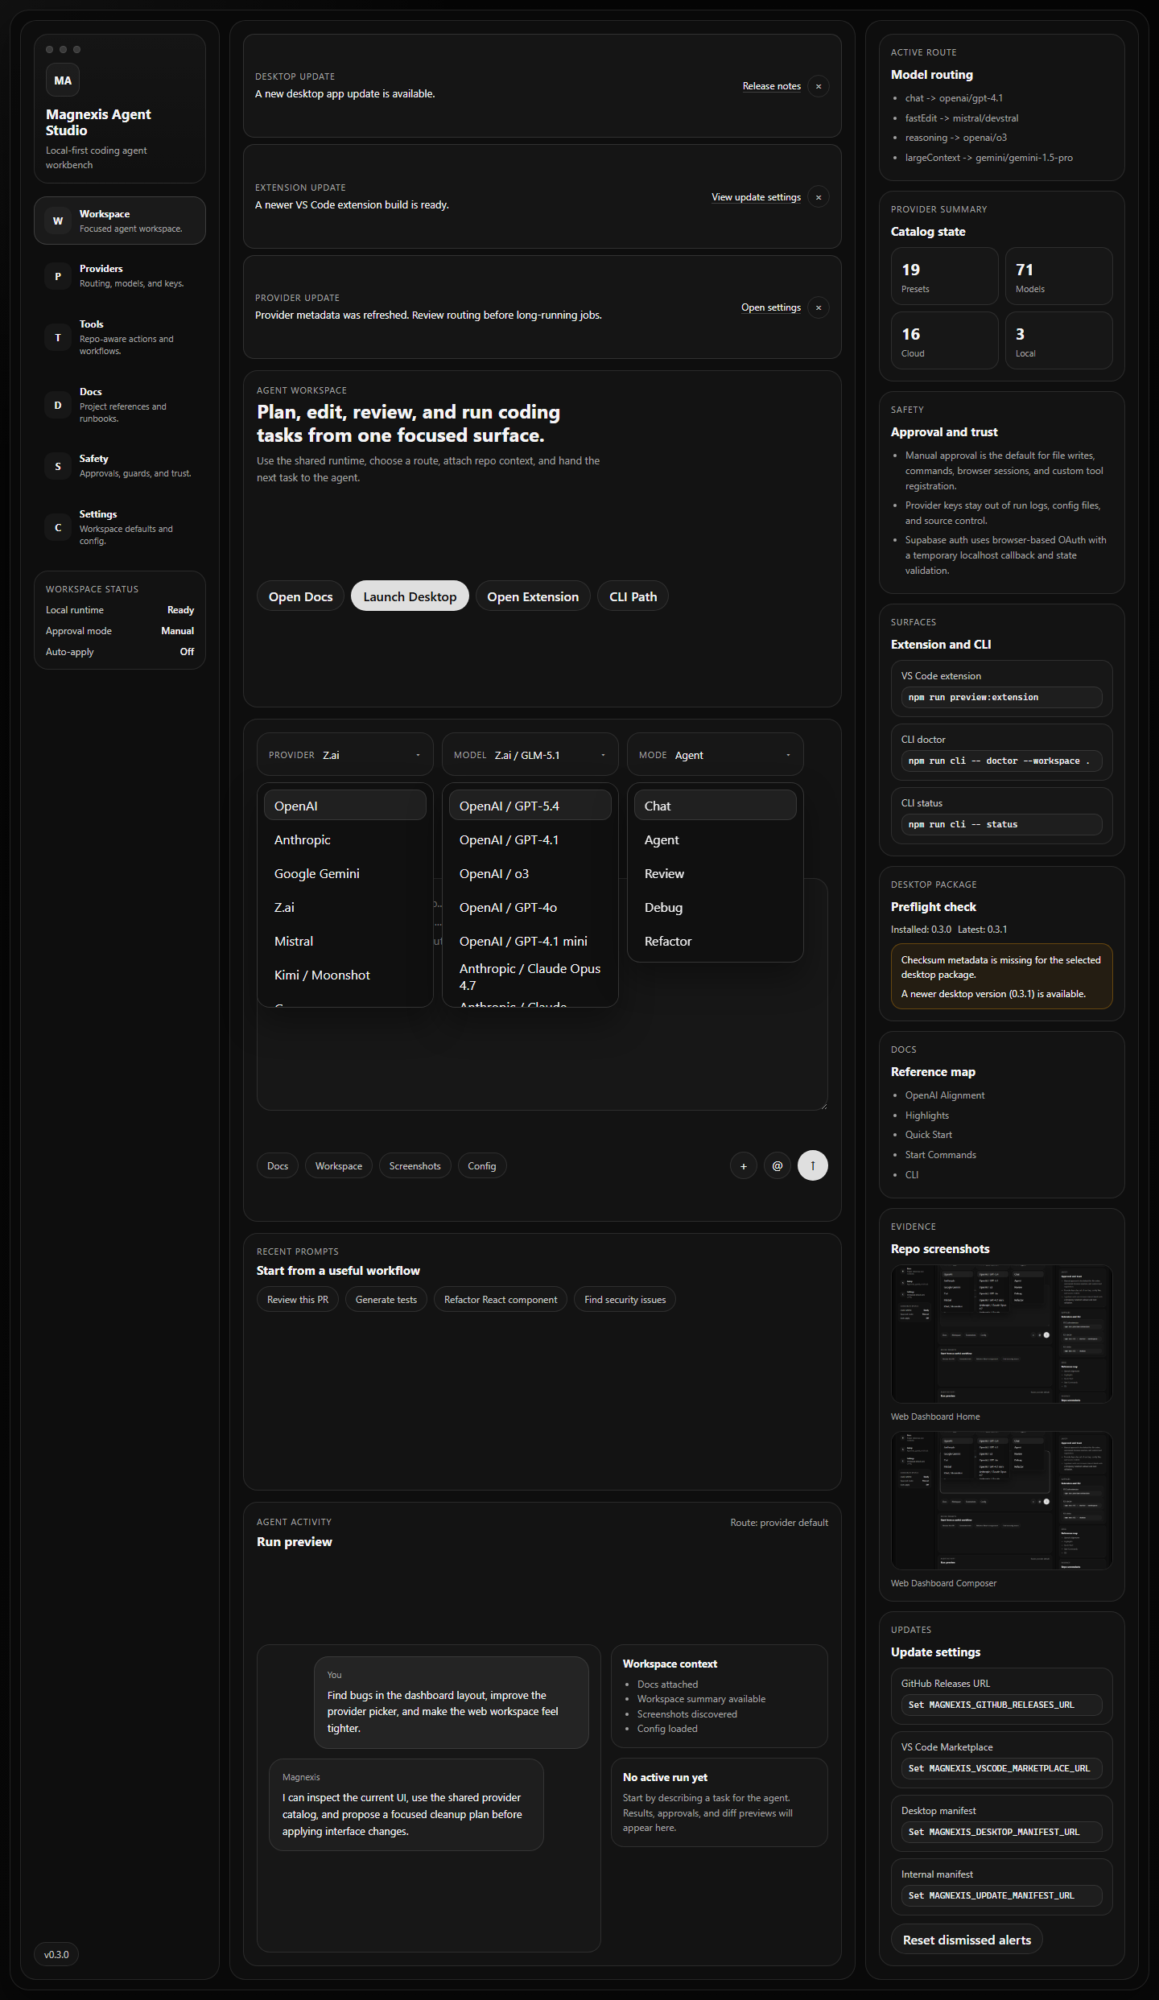The width and height of the screenshot is (1159, 2000).
Task: Click the CLI Path button
Action: point(633,596)
